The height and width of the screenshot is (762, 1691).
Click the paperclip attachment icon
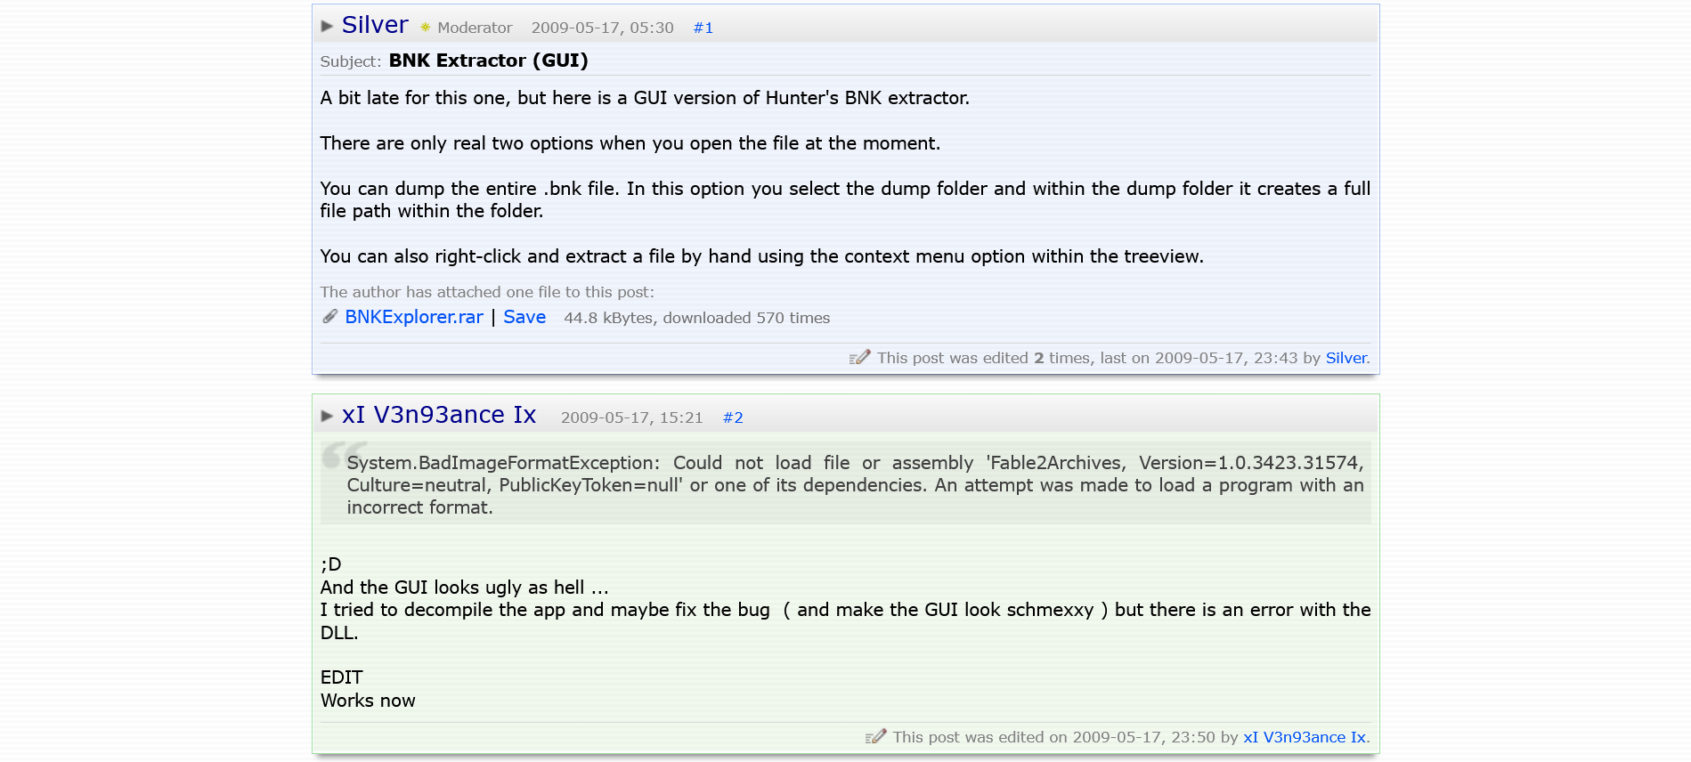pyautogui.click(x=329, y=317)
